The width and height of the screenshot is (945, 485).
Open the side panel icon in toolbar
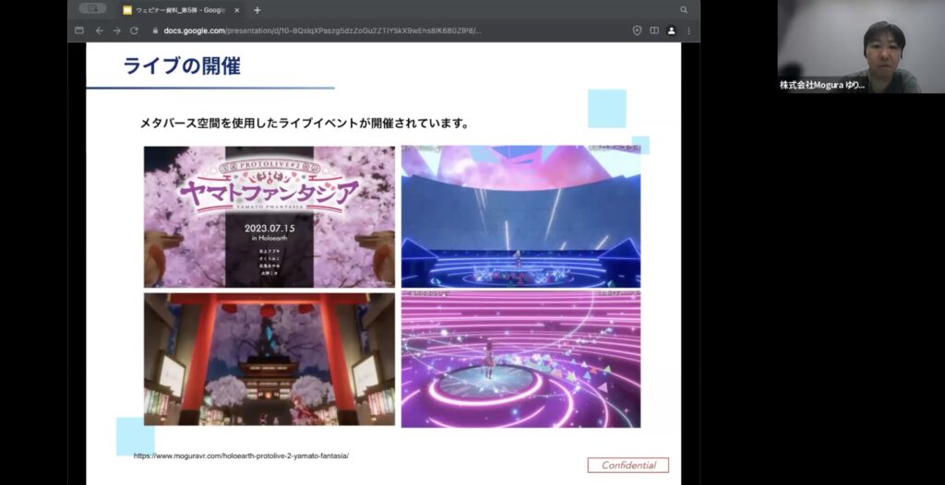(x=654, y=30)
